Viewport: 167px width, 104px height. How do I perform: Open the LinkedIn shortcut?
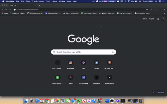pyautogui.click(x=97, y=63)
